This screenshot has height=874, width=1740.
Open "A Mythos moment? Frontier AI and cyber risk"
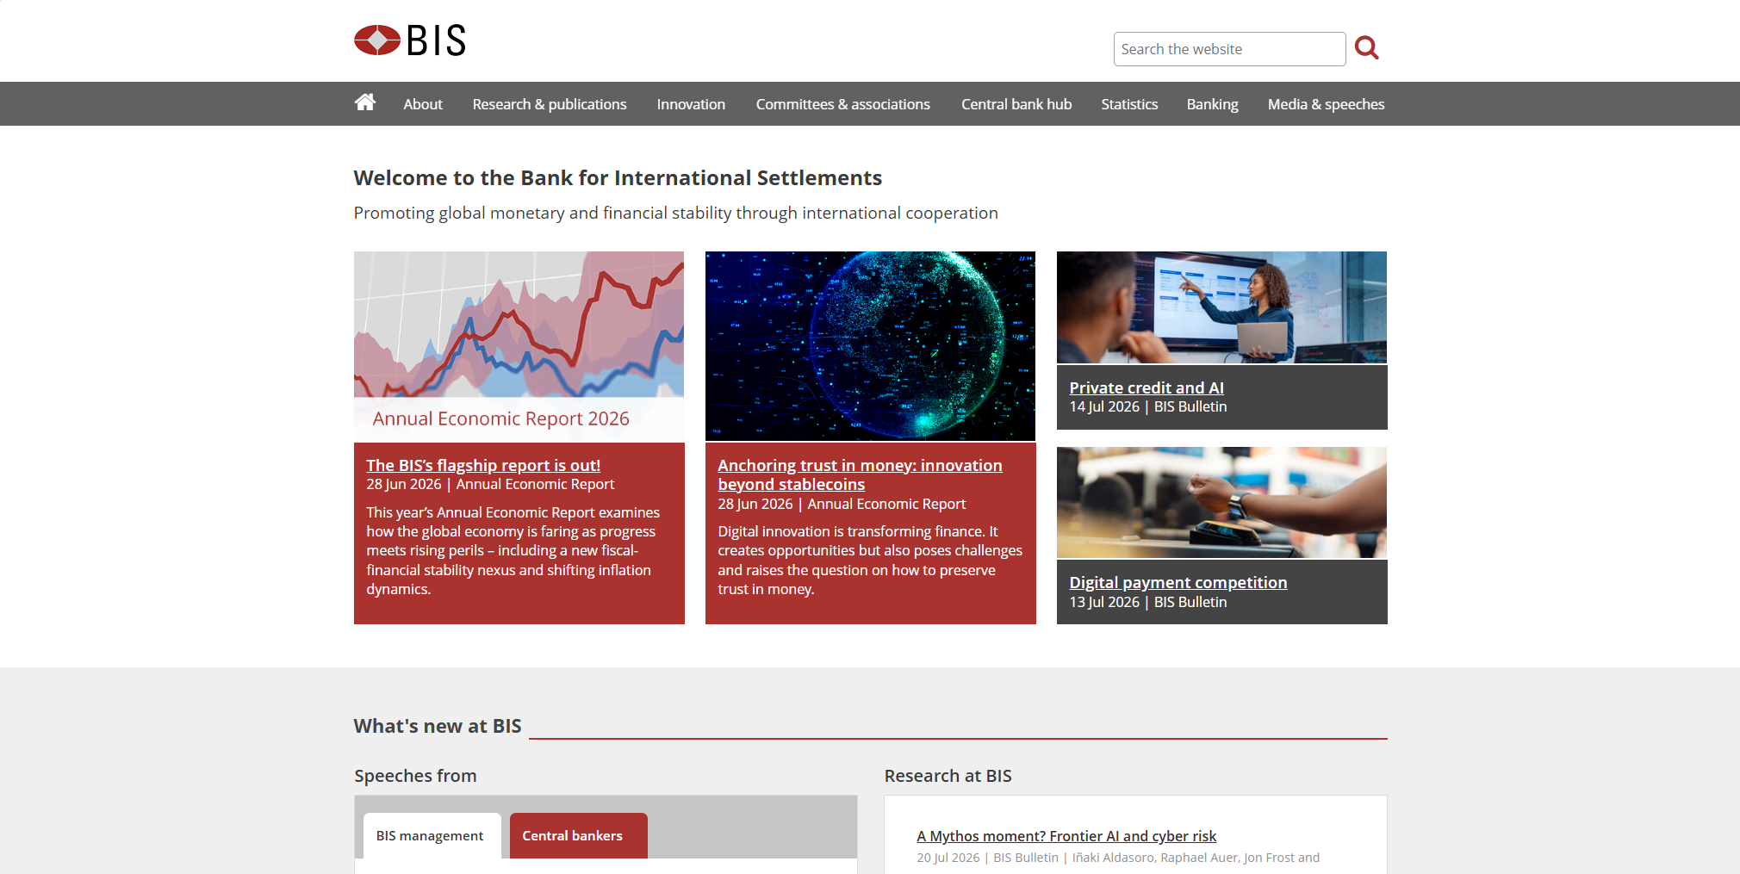(x=1066, y=836)
